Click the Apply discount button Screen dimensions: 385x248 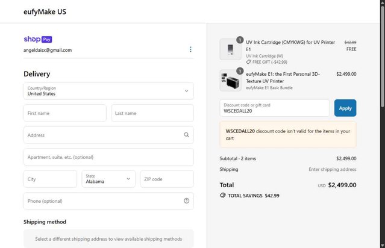(345, 108)
